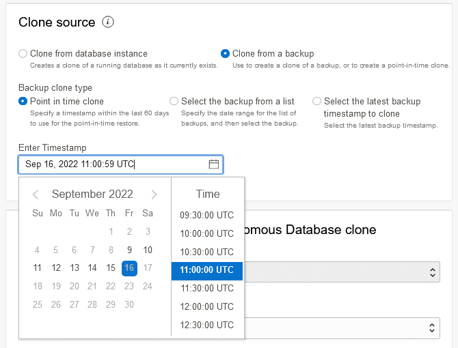Select September 14 in calendar

92,268
